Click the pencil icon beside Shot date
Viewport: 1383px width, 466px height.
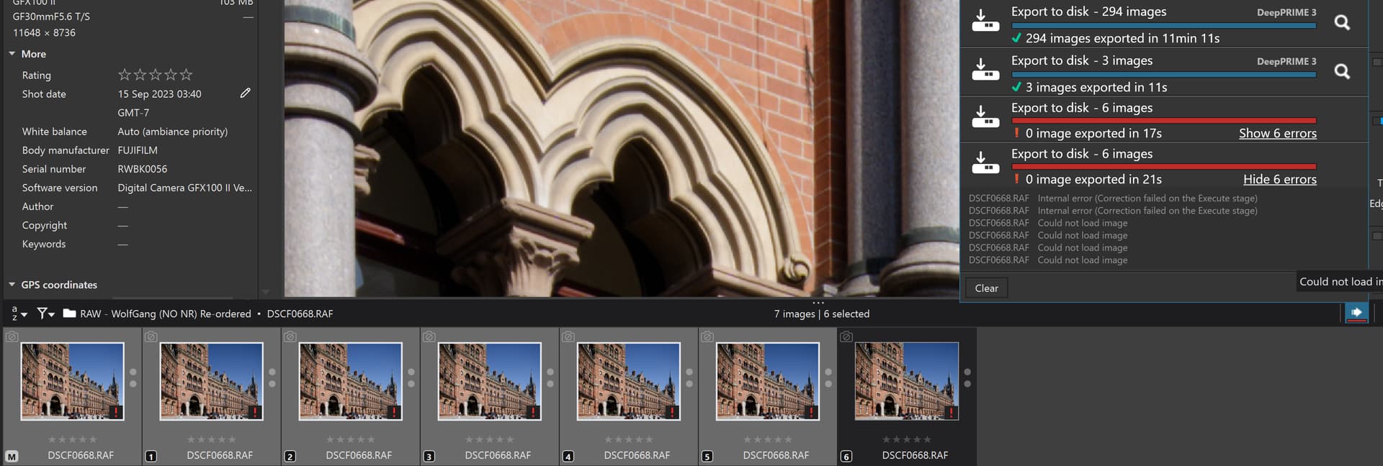(x=245, y=93)
